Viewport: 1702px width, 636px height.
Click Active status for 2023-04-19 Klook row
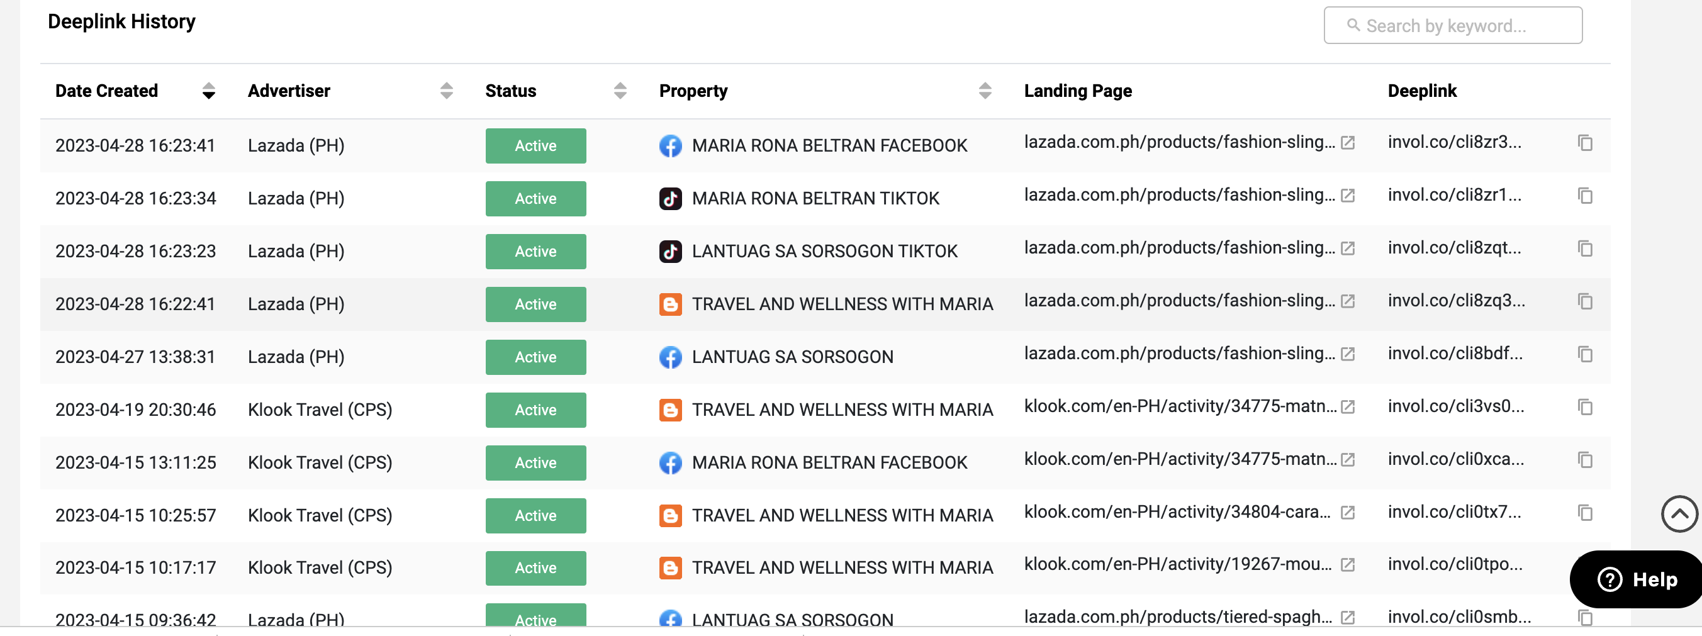[535, 410]
